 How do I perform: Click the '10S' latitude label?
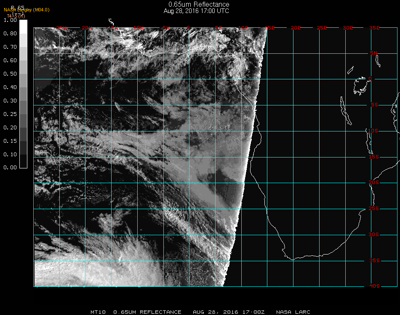coord(373,131)
